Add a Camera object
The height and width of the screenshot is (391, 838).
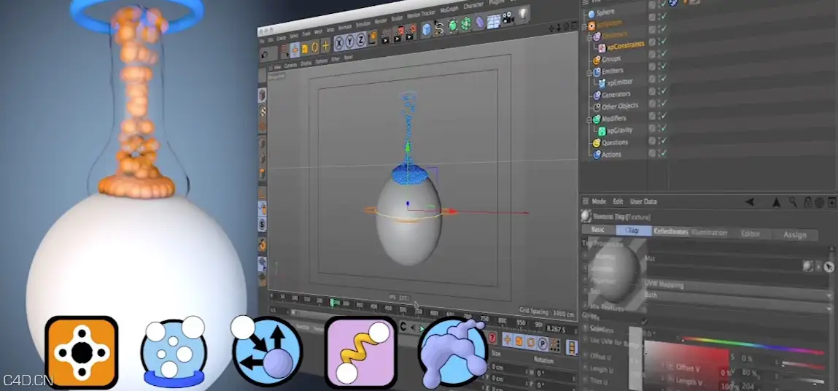pyautogui.click(x=508, y=18)
